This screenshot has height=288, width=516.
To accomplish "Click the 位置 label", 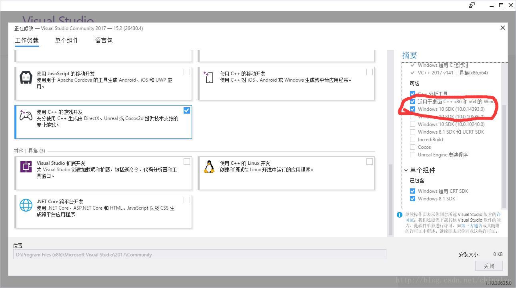I will tap(18, 246).
